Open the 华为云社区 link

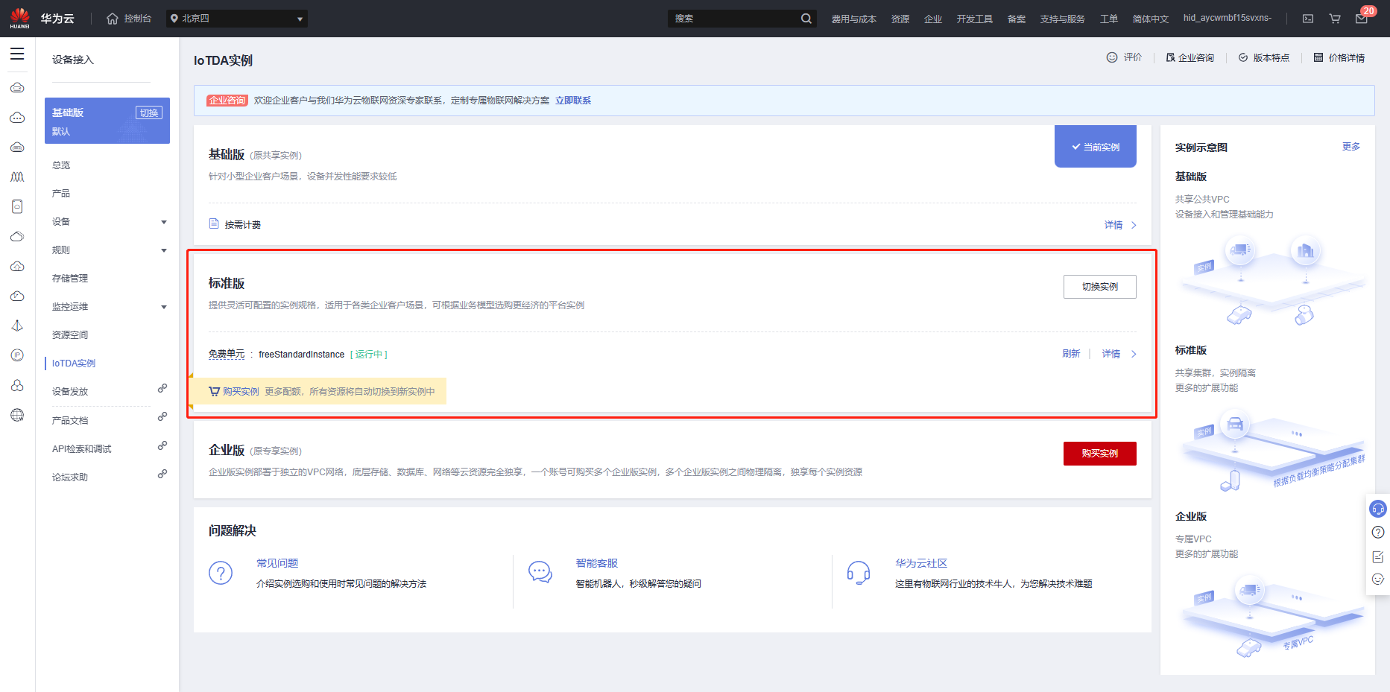pos(921,563)
